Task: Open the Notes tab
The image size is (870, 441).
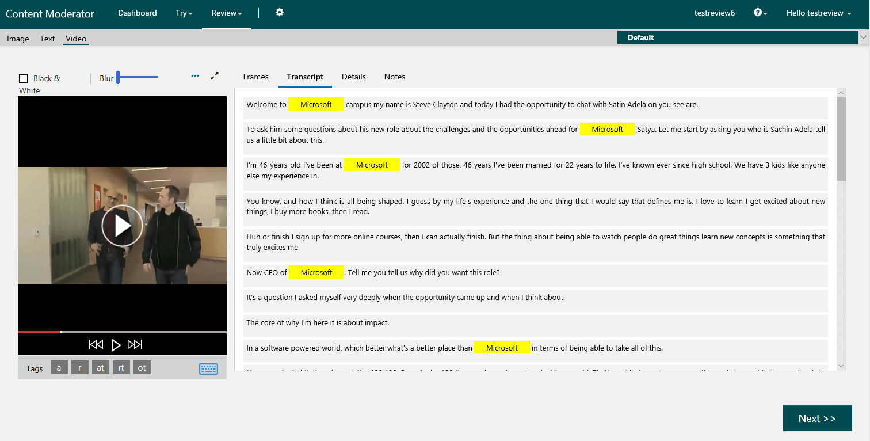Action: [x=395, y=77]
